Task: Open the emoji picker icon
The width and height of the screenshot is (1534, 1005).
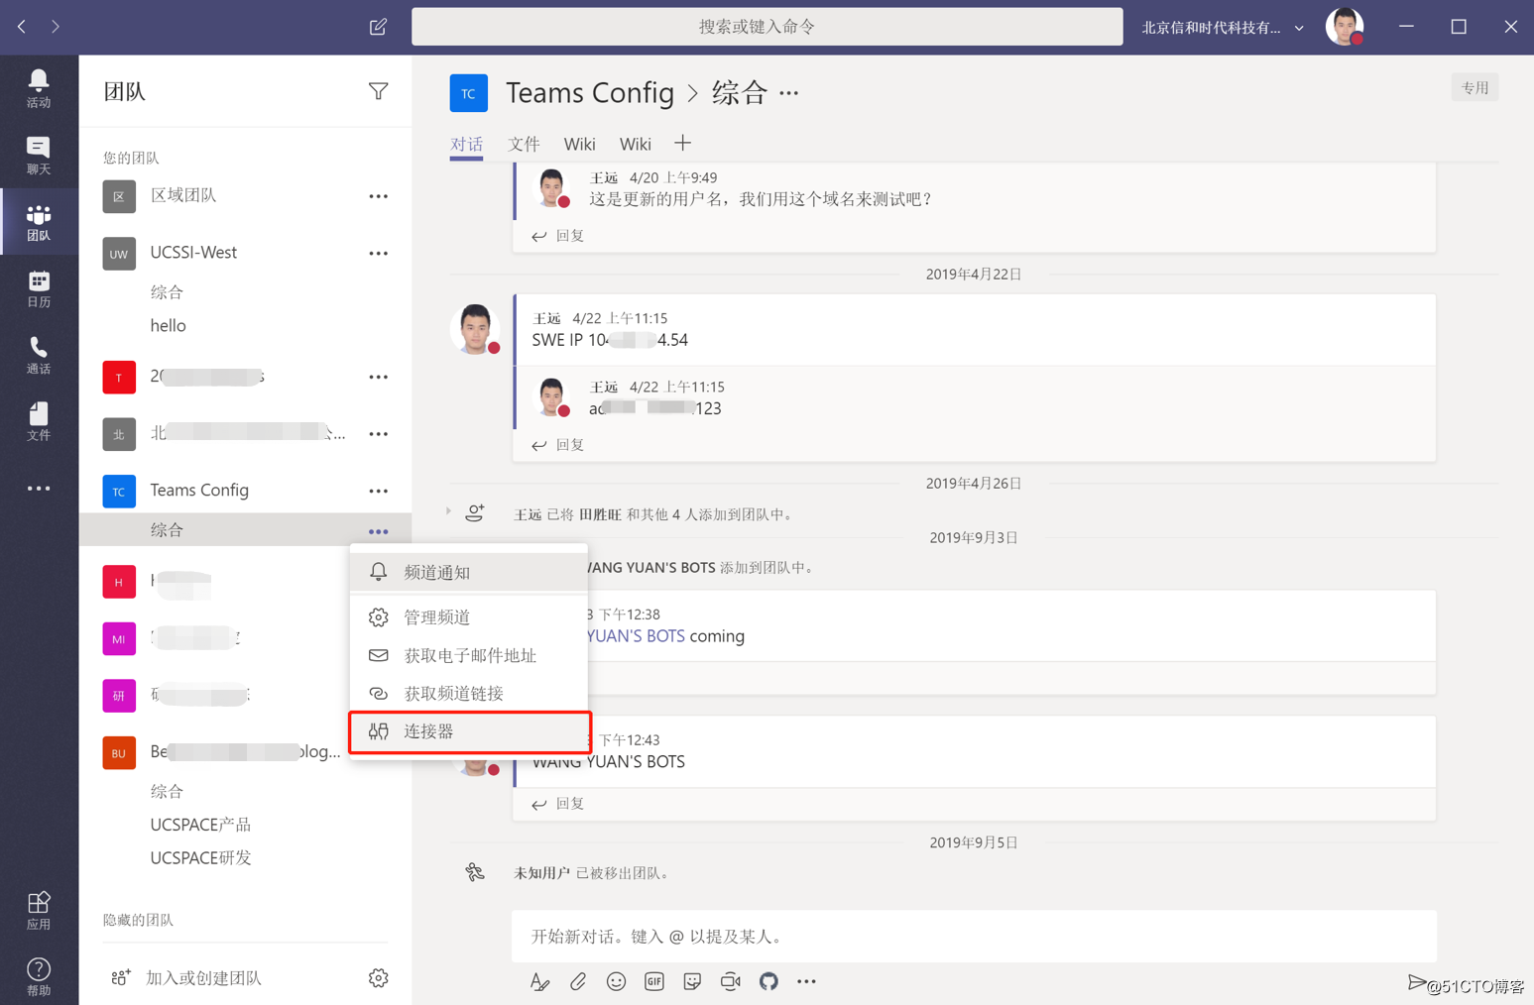Action: 616,981
